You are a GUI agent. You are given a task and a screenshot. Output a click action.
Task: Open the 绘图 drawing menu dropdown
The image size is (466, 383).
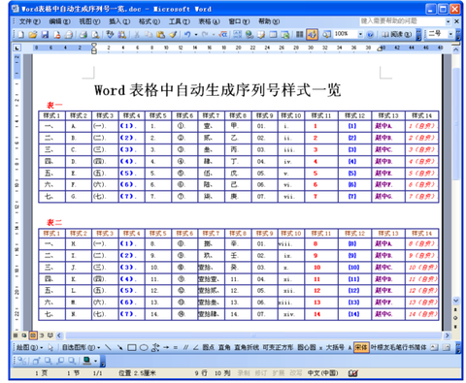click(29, 347)
